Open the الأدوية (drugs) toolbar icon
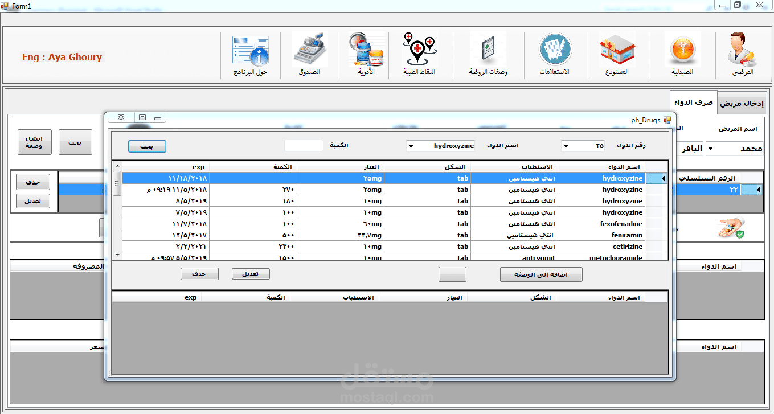 366,55
